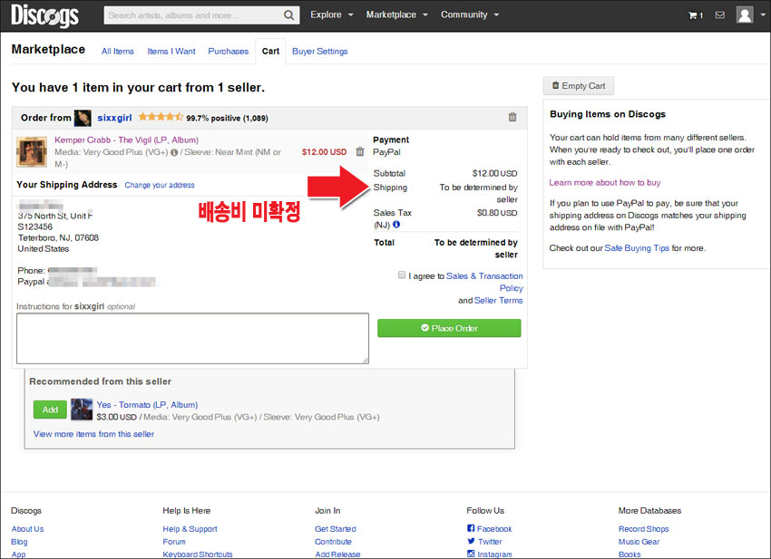Click the user profile avatar icon
Screen dimensions: 771x559
pos(745,14)
